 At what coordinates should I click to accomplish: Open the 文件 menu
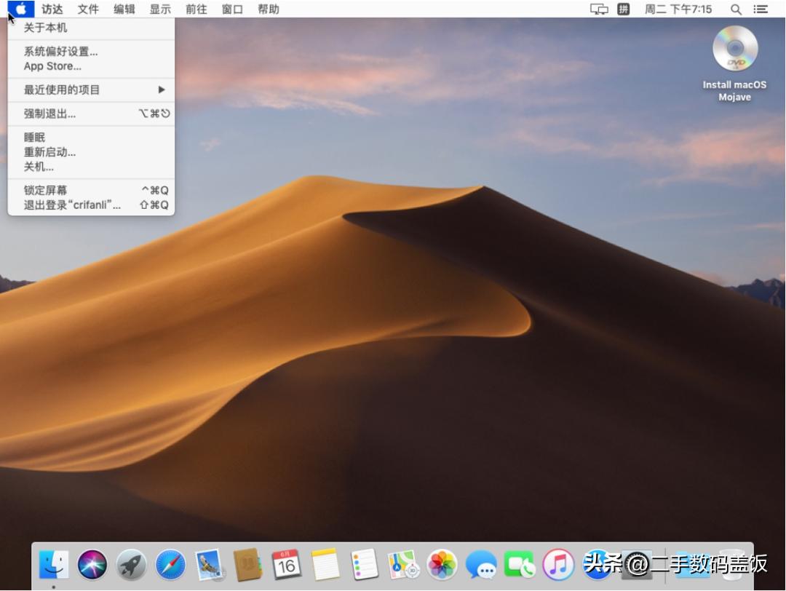[x=87, y=9]
